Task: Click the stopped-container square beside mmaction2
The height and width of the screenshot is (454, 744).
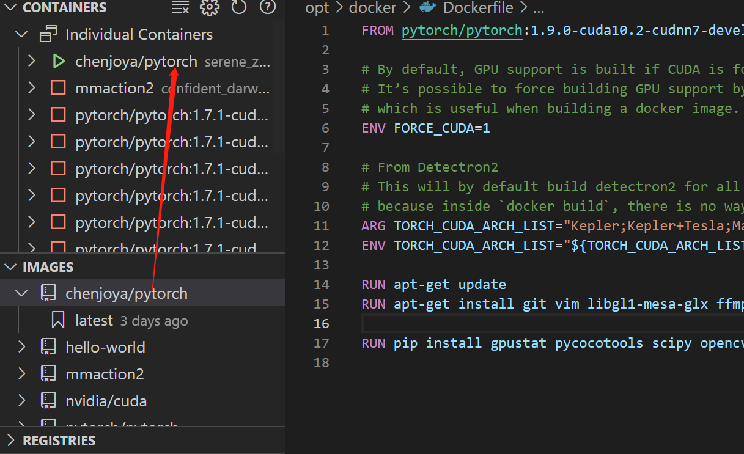Action: 58,87
